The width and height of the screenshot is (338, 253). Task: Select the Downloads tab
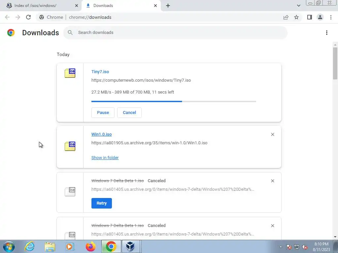[121, 6]
